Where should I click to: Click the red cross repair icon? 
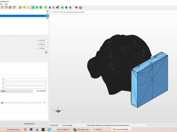tap(76, 7)
